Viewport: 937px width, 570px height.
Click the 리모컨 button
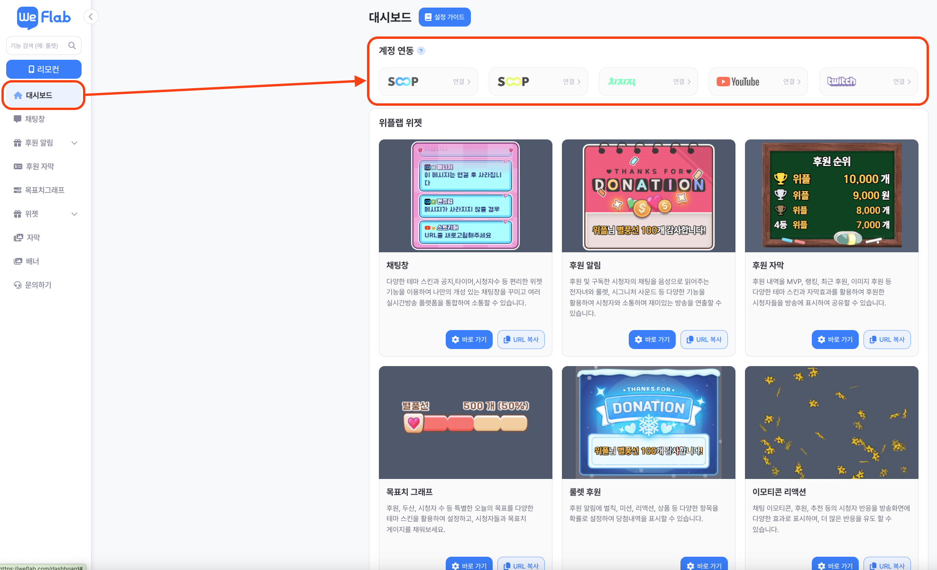point(44,69)
